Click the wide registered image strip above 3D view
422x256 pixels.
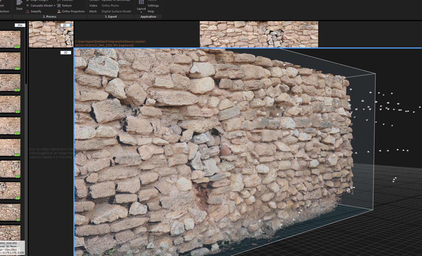pyautogui.click(x=259, y=34)
